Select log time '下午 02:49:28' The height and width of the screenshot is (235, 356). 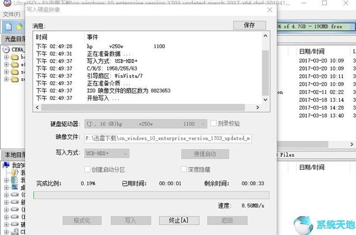(54, 46)
